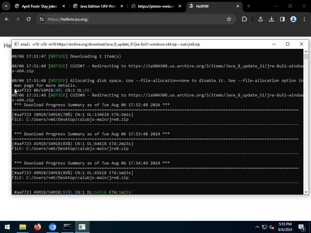Viewport: 311px width, 233px height.
Task: Close the piston-meta tab
Action: 180,6
